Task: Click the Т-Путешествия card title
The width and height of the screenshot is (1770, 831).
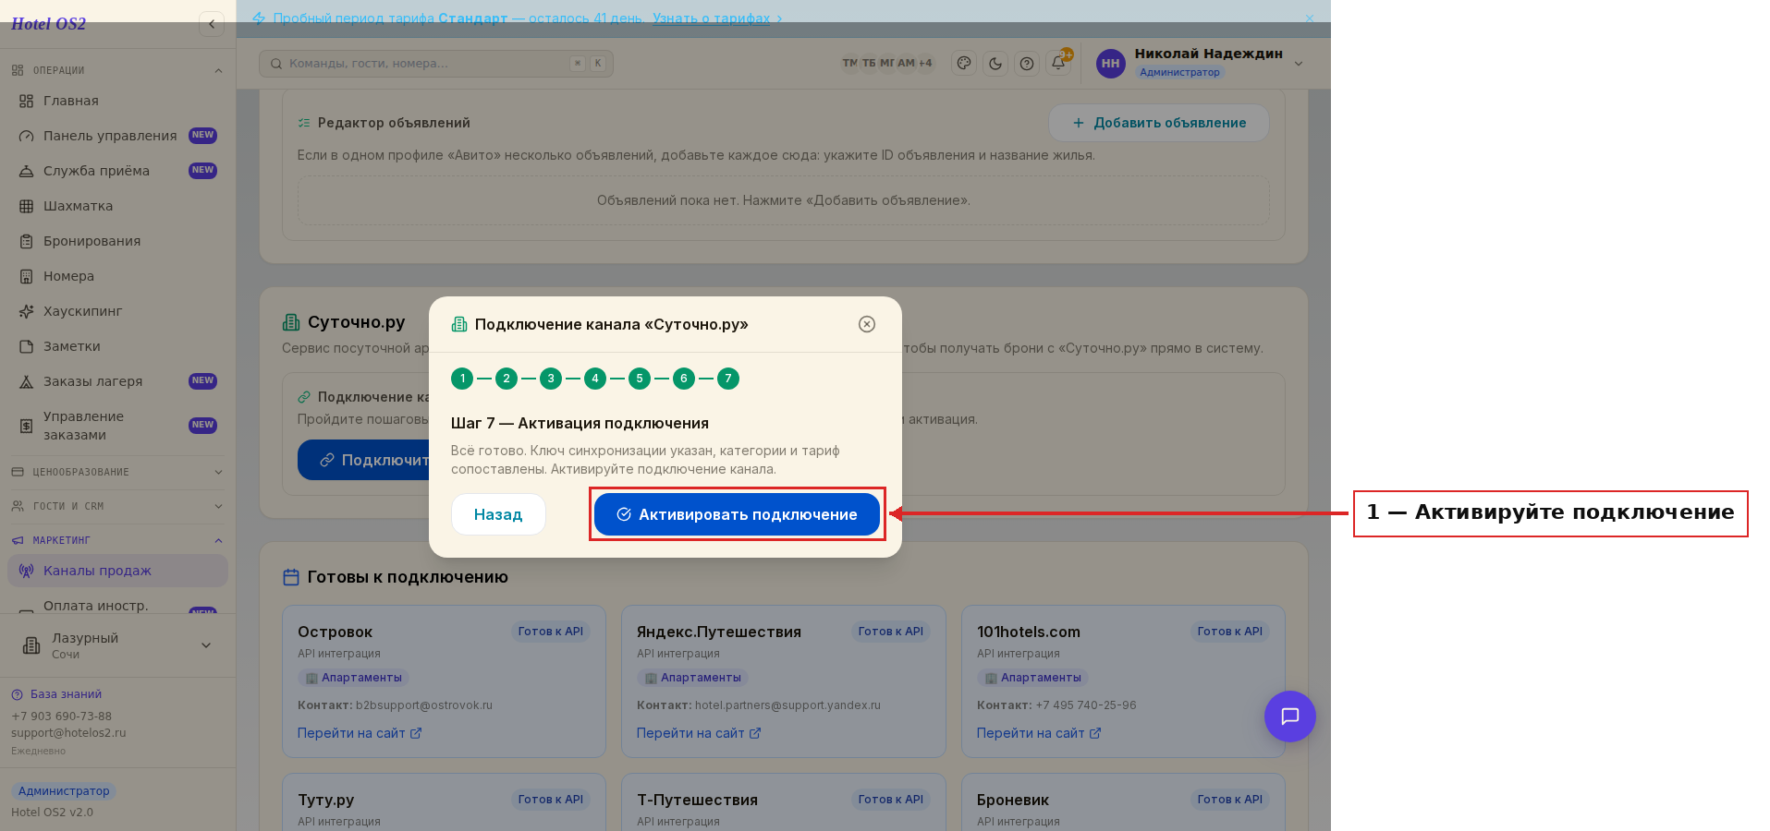Action: [x=697, y=801]
